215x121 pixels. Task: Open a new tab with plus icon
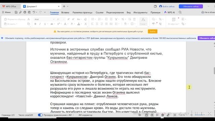click(64, 6)
